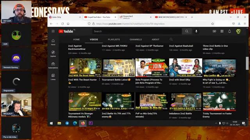
Task: Click the YouTube search input field
Action: click(x=137, y=31)
